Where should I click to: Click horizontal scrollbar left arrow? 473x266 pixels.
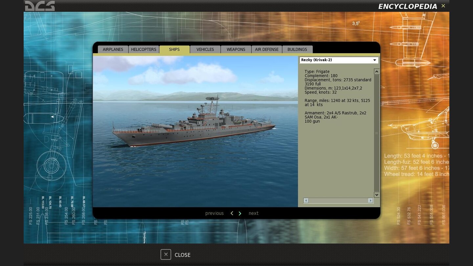pyautogui.click(x=306, y=200)
